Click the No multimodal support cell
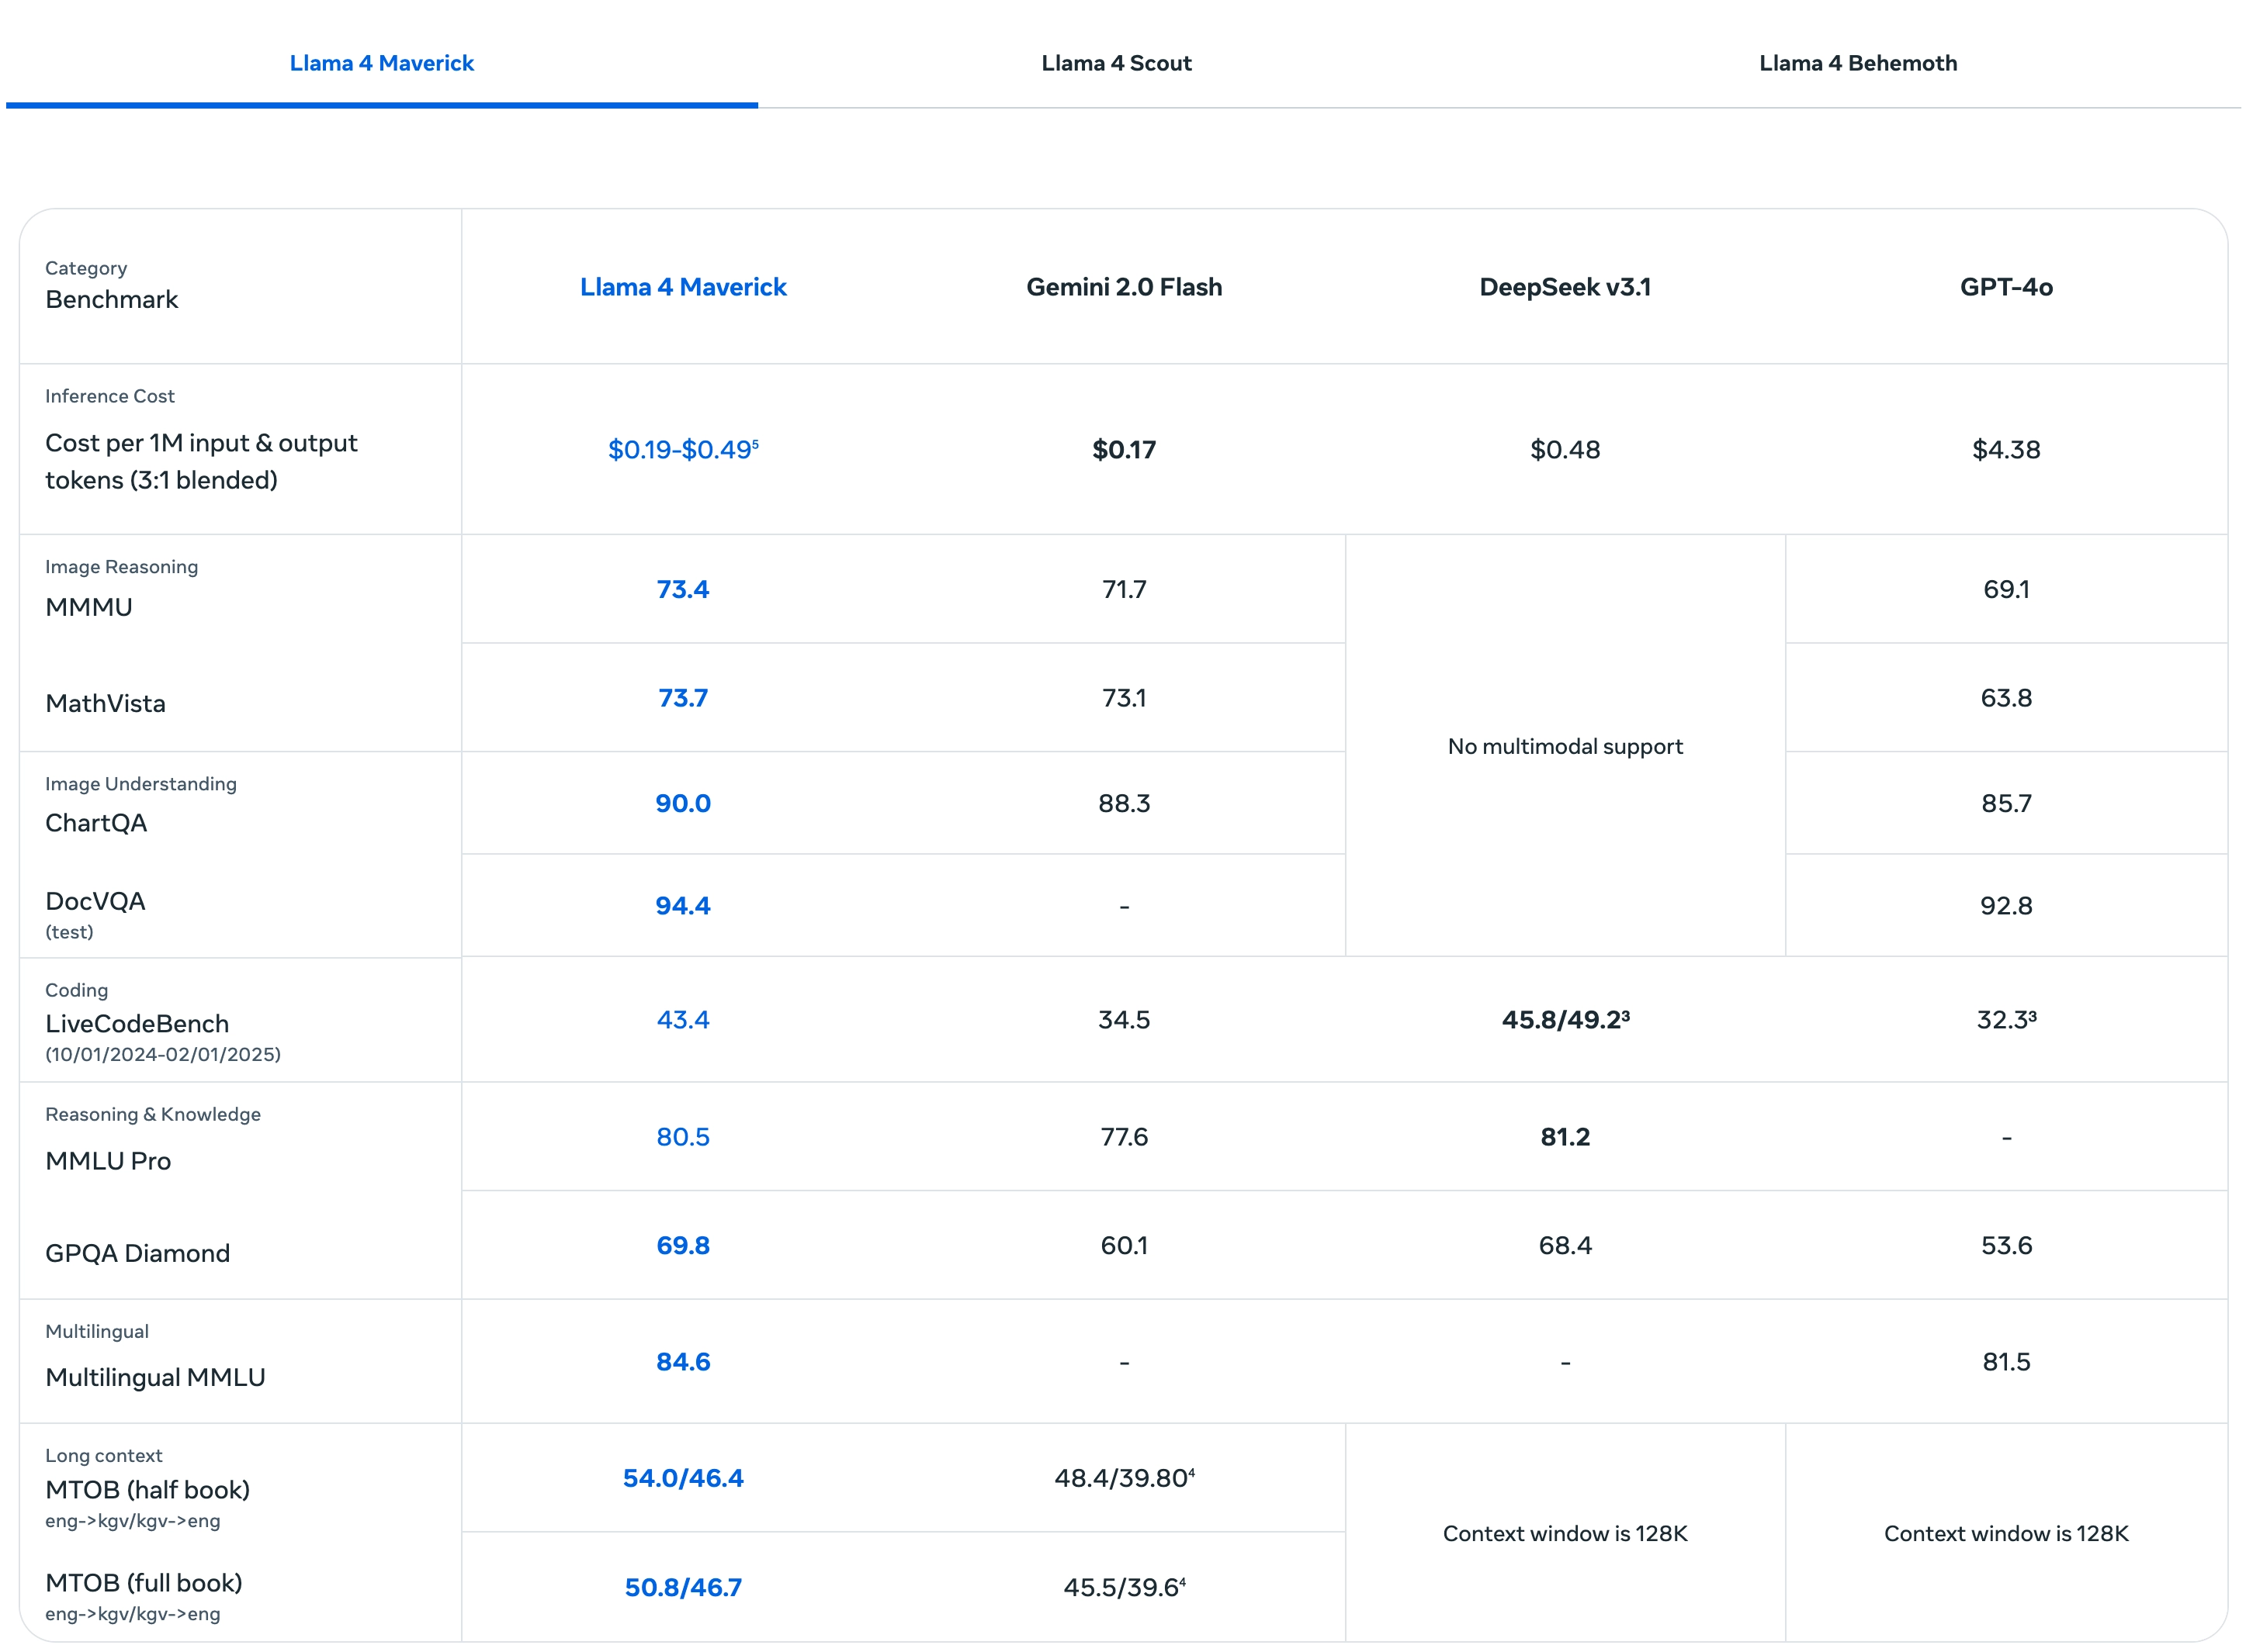2246x1652 pixels. 1565,746
